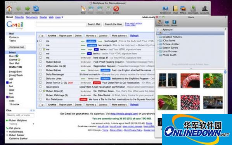Viewport: 232px width, 145px height.
Task: Click the top Report spam button
Action: point(66,36)
